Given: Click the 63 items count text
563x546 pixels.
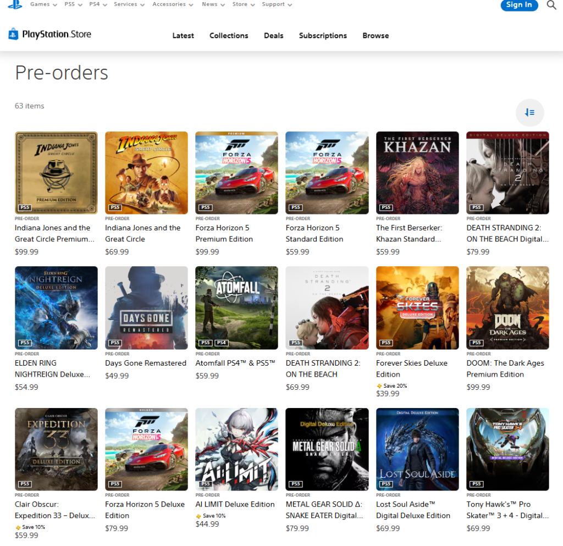Looking at the screenshot, I should [x=30, y=106].
